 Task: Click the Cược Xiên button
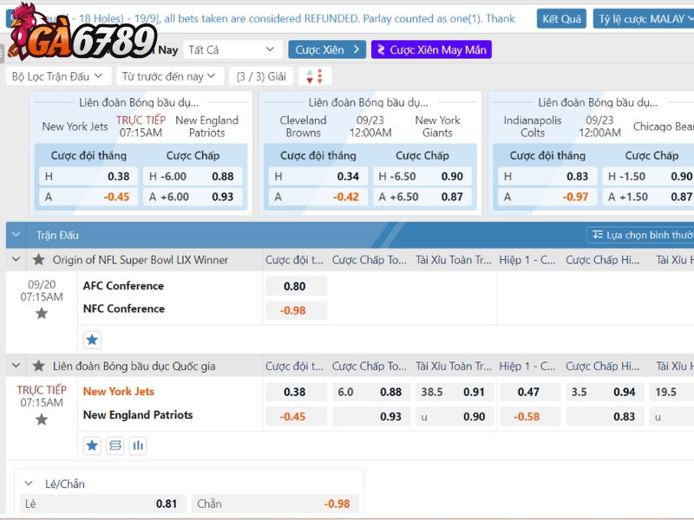327,50
